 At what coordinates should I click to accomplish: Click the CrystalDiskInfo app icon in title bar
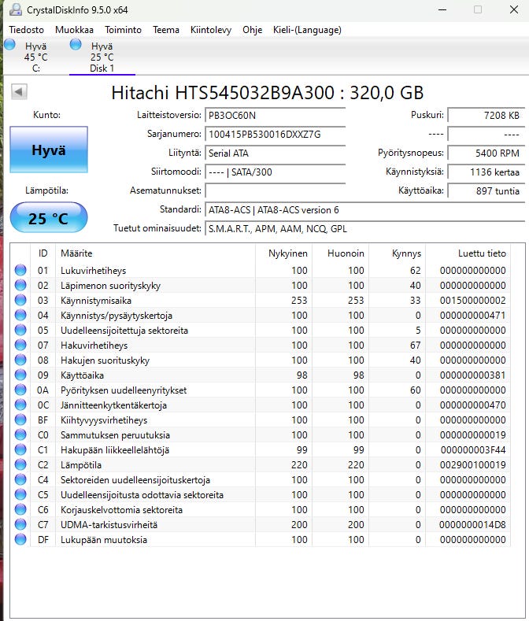[15, 10]
